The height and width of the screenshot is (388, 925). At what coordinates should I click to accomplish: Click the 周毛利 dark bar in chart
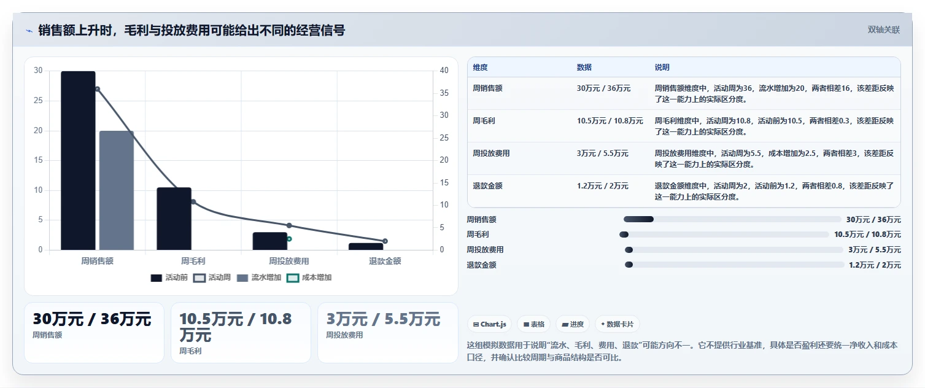tap(174, 219)
